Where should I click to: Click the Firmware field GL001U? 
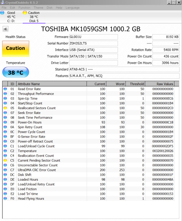93,37
